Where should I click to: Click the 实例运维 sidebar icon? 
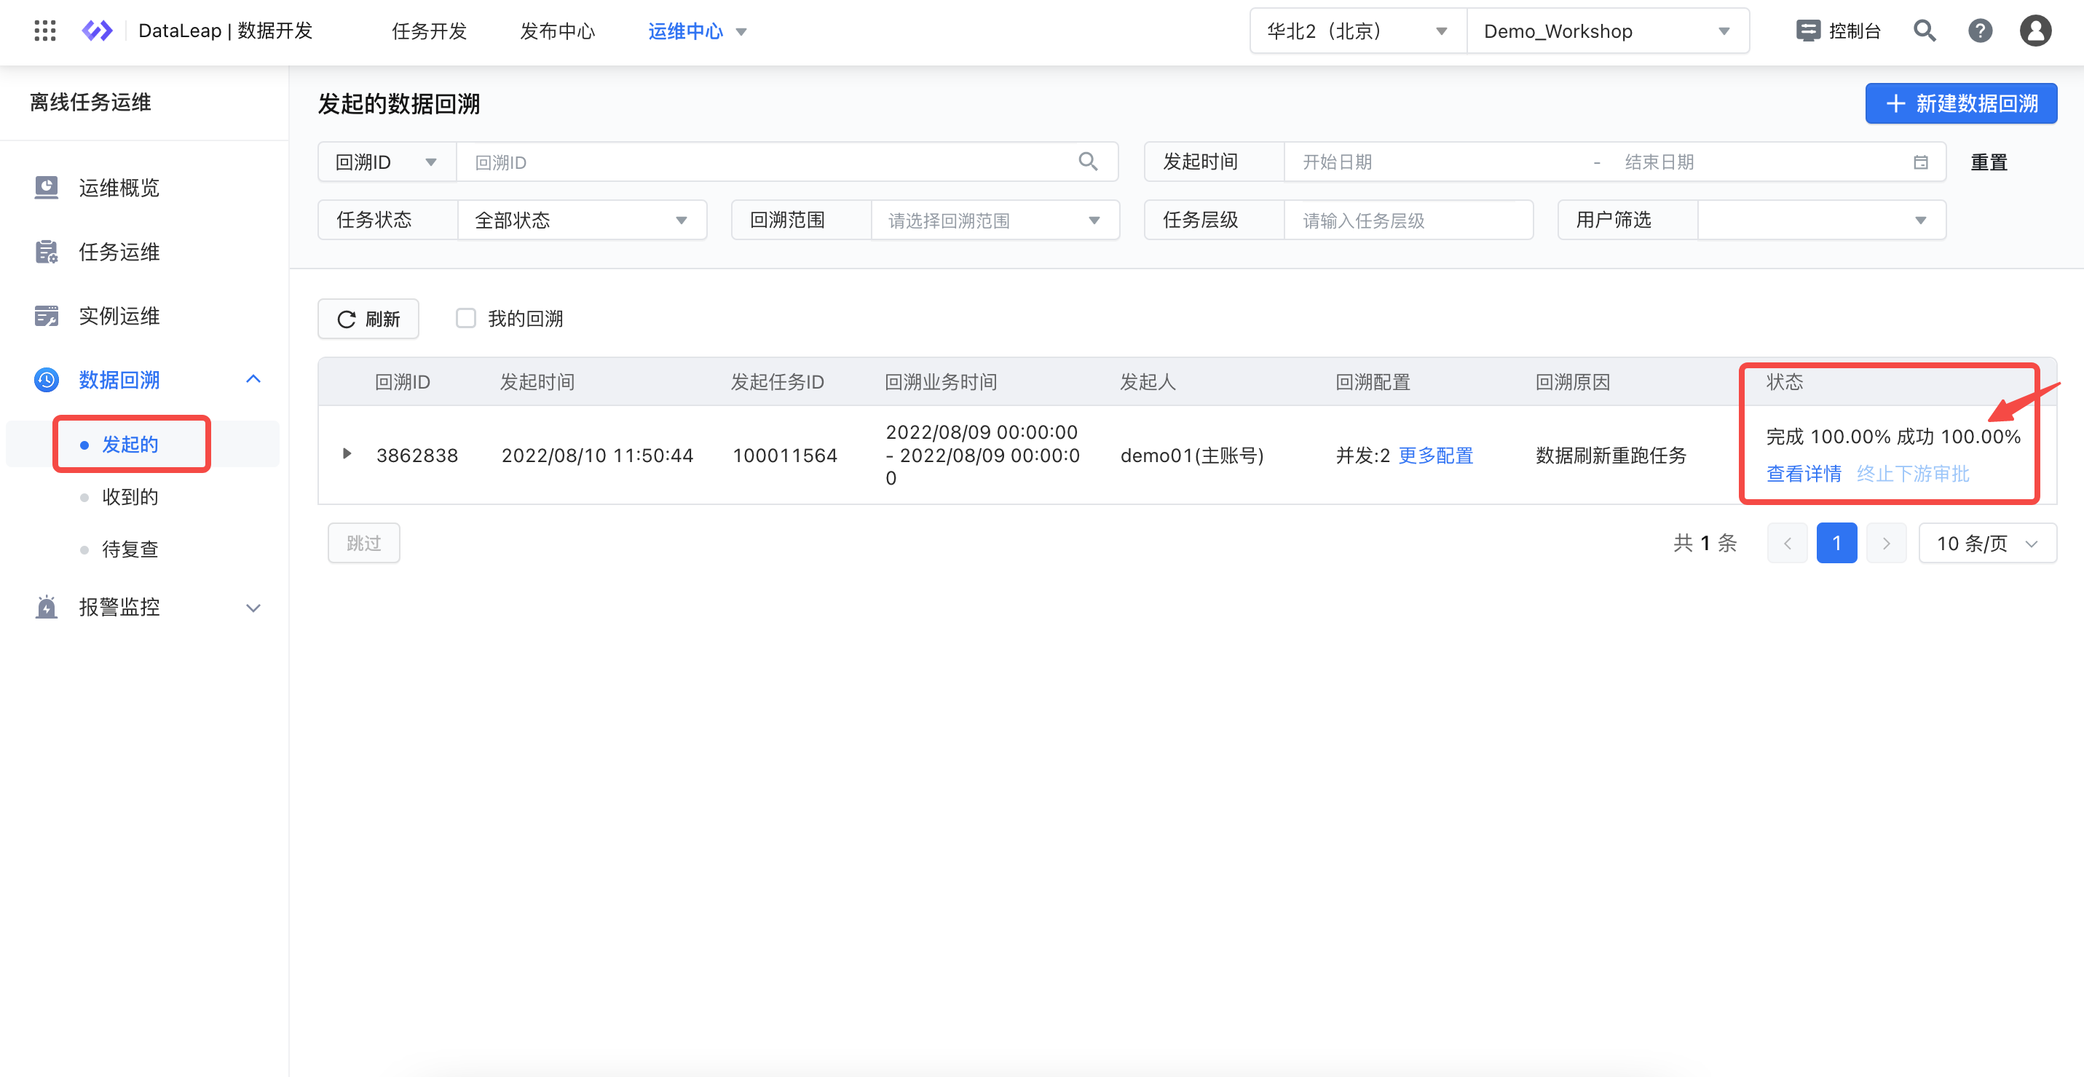click(x=46, y=315)
